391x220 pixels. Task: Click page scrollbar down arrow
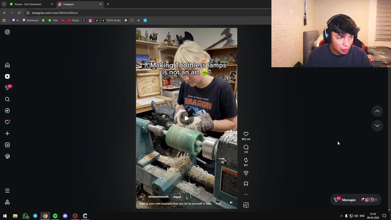pyautogui.click(x=389, y=210)
